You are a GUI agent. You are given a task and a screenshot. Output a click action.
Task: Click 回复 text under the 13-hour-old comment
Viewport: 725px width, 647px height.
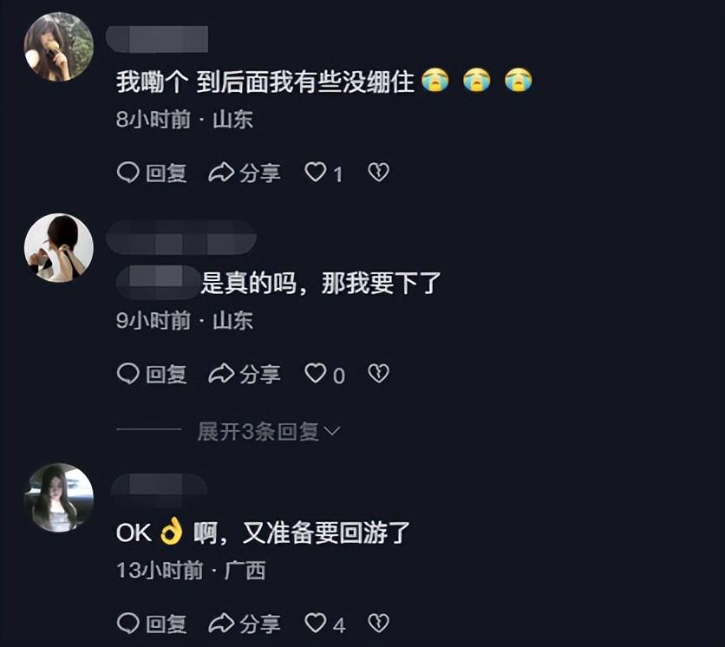click(167, 624)
